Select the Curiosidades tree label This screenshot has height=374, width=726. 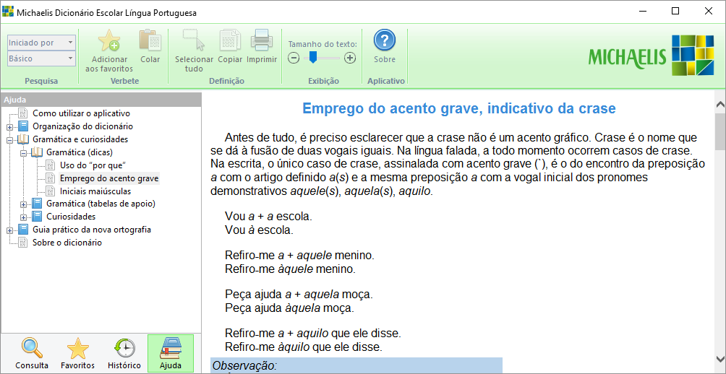pyautogui.click(x=71, y=217)
